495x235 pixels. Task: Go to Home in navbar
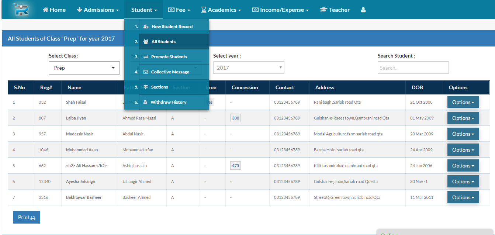pyautogui.click(x=54, y=10)
